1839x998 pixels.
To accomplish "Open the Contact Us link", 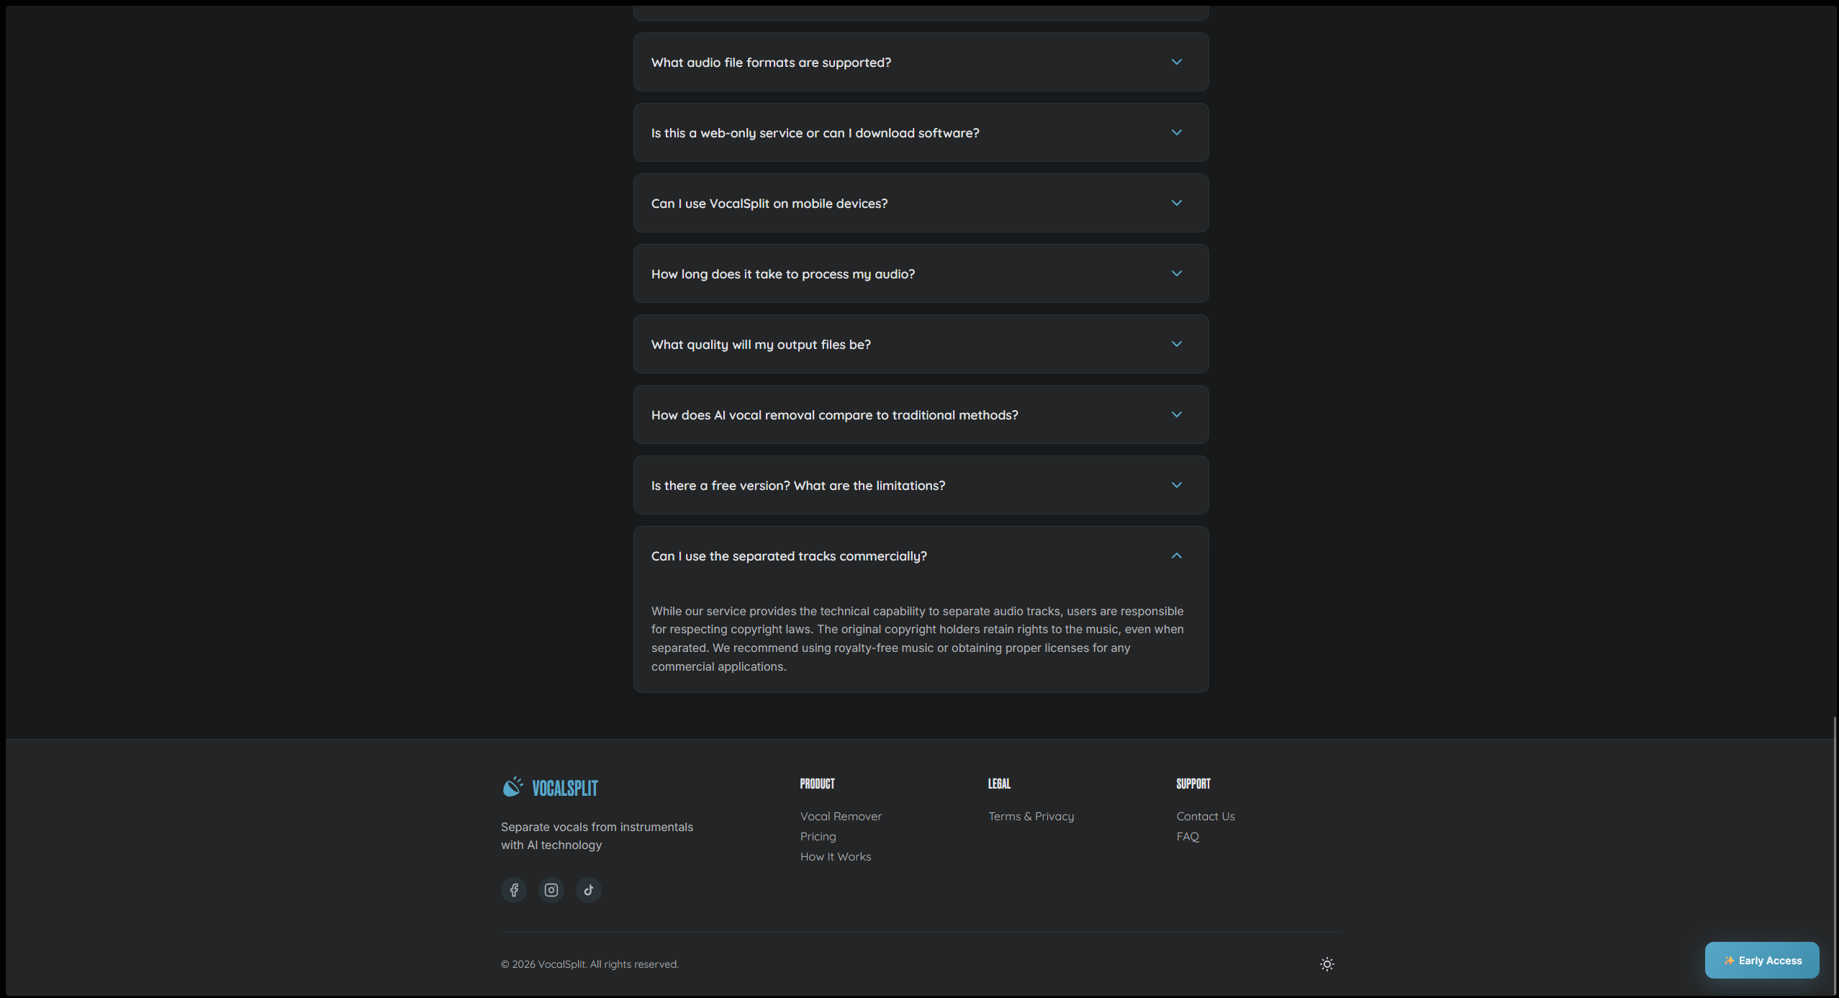I will coord(1206,816).
